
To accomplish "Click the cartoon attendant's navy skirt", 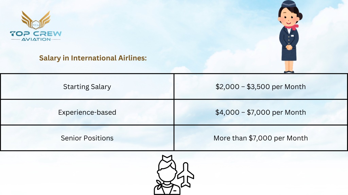I will [289, 53].
